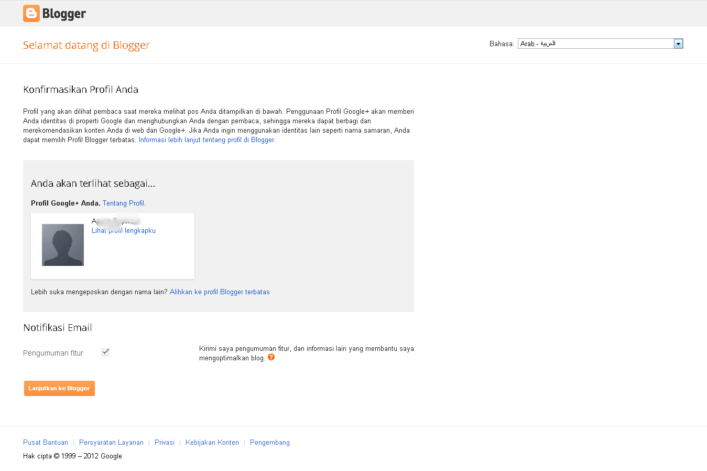Open the Privasi footer link
This screenshot has width=707, height=471.
(165, 443)
